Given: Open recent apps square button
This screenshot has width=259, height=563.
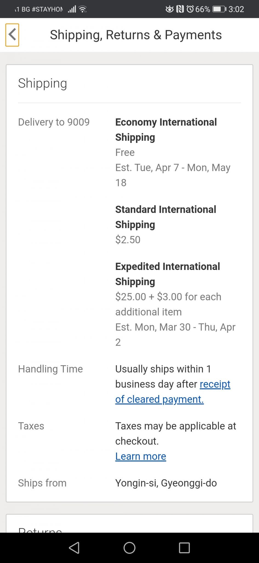Looking at the screenshot, I should coord(184,548).
